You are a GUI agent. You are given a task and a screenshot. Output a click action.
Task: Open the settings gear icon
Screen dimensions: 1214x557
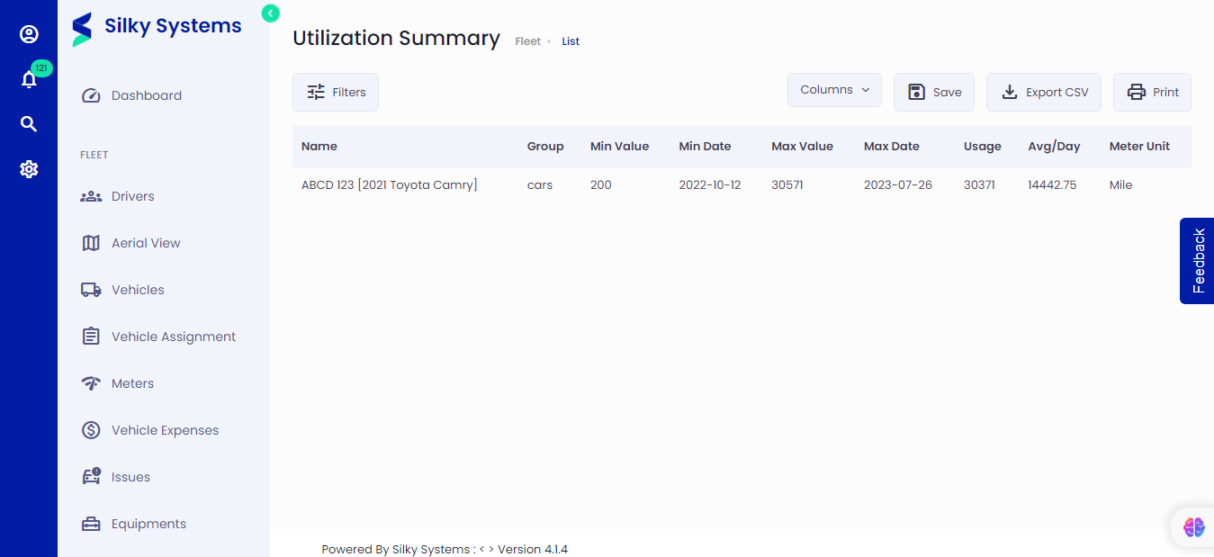(x=29, y=169)
